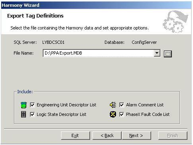Click the Logic State Descriptor table icon
193x145 pixels.
point(24,114)
